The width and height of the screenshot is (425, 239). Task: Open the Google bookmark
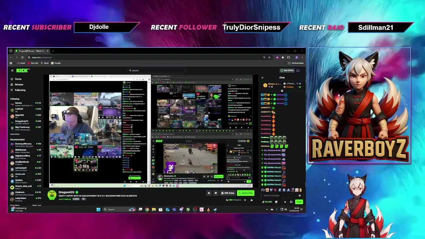click(x=56, y=63)
